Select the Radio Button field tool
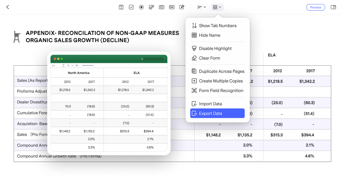The height and width of the screenshot is (181, 342). tap(141, 7)
